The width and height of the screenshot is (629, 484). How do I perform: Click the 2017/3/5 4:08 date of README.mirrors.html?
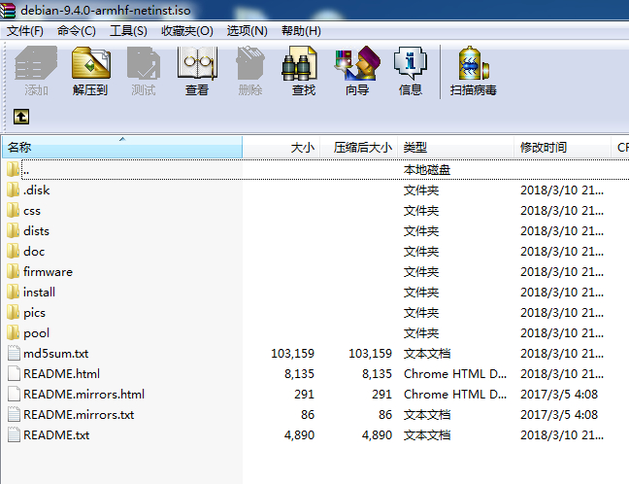click(x=559, y=394)
